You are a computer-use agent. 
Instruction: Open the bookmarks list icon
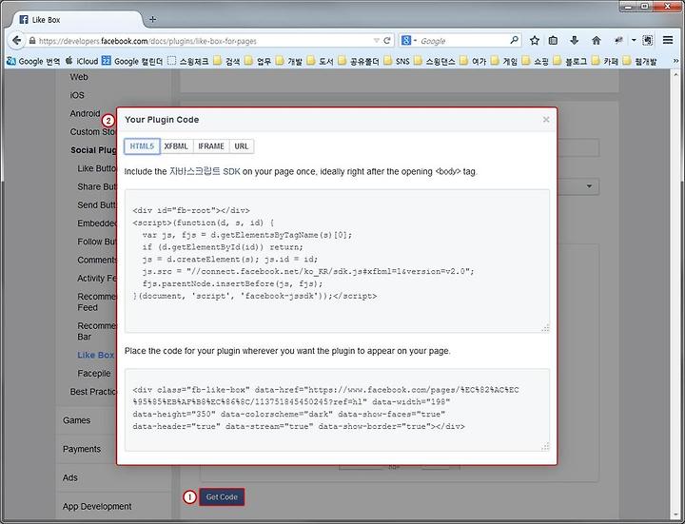(x=553, y=41)
